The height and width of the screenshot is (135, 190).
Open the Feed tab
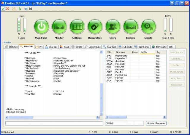point(64,47)
